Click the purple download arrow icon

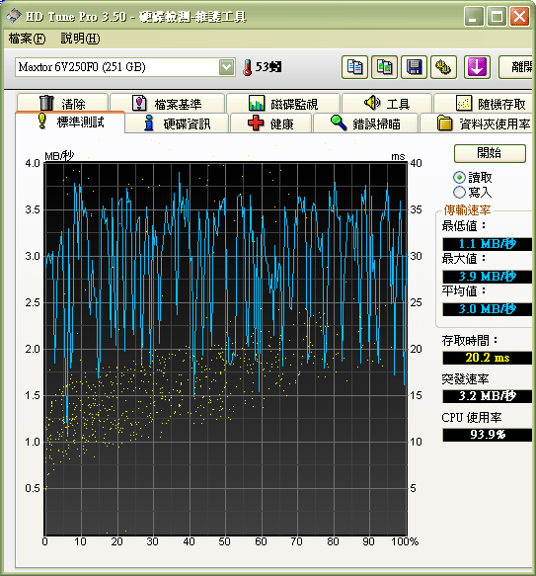point(477,67)
